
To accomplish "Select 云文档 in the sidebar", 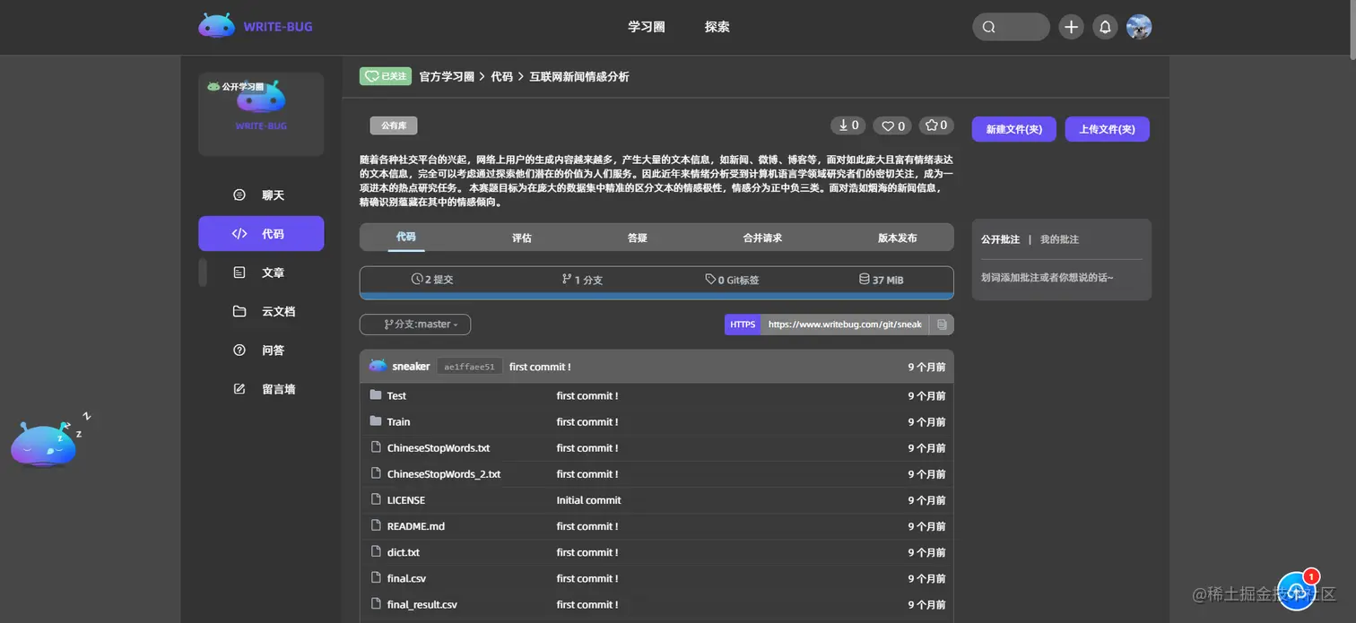I will [261, 311].
